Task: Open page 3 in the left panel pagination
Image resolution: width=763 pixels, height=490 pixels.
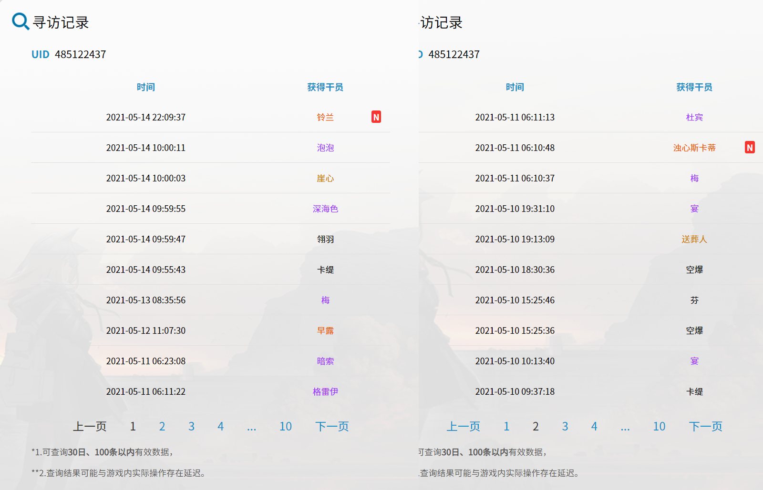Action: point(191,426)
